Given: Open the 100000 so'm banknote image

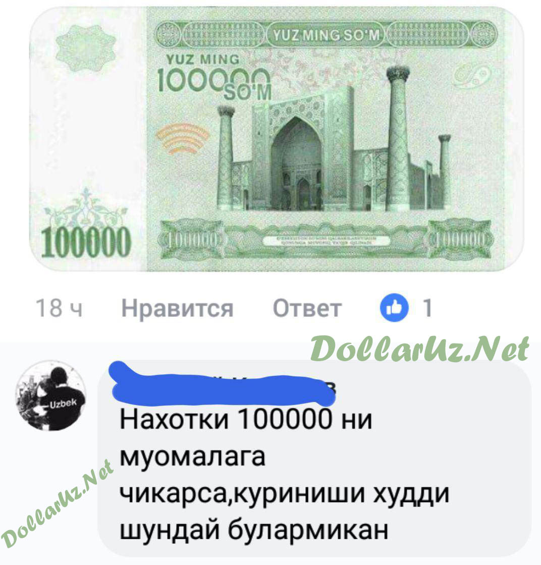Looking at the screenshot, I should (276, 139).
